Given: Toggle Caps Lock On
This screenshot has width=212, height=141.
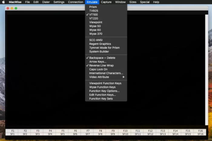Looking at the screenshot, I should coord(106,69).
